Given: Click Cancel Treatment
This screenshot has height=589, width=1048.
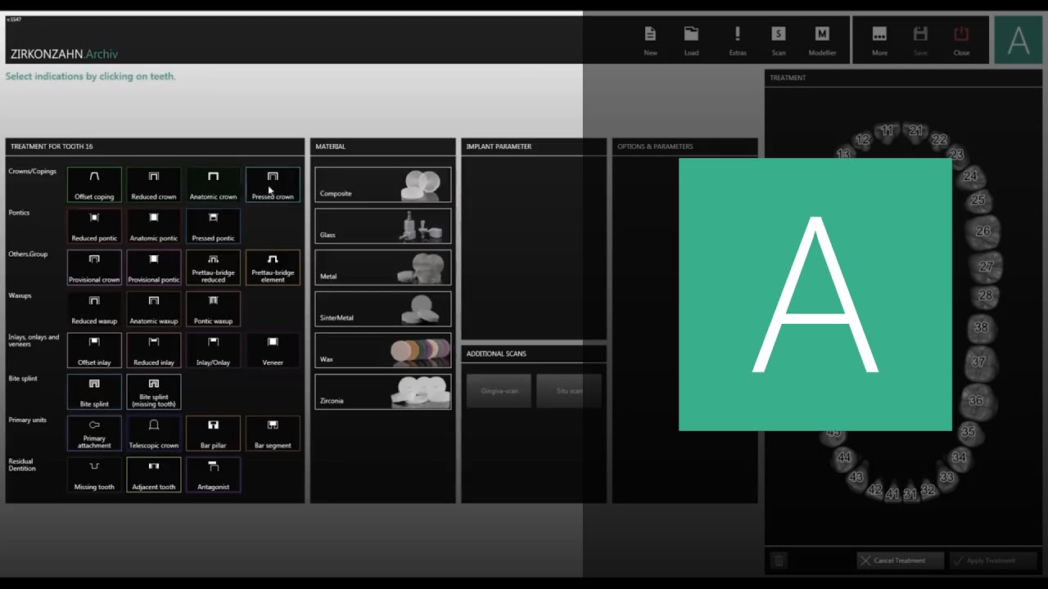Looking at the screenshot, I should click(x=900, y=560).
